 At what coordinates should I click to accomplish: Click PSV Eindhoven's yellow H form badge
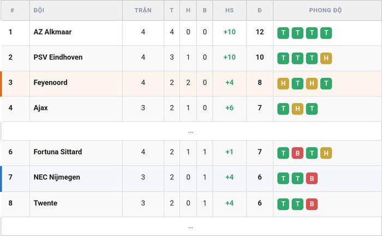326,58
